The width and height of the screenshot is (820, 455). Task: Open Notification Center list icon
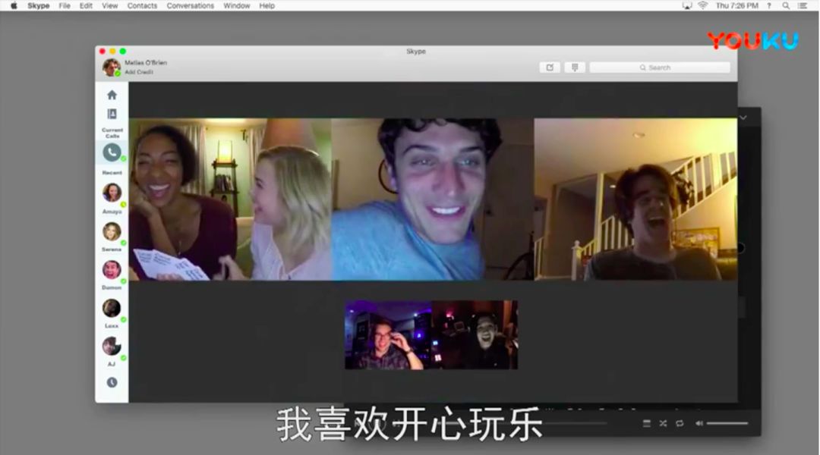click(803, 6)
